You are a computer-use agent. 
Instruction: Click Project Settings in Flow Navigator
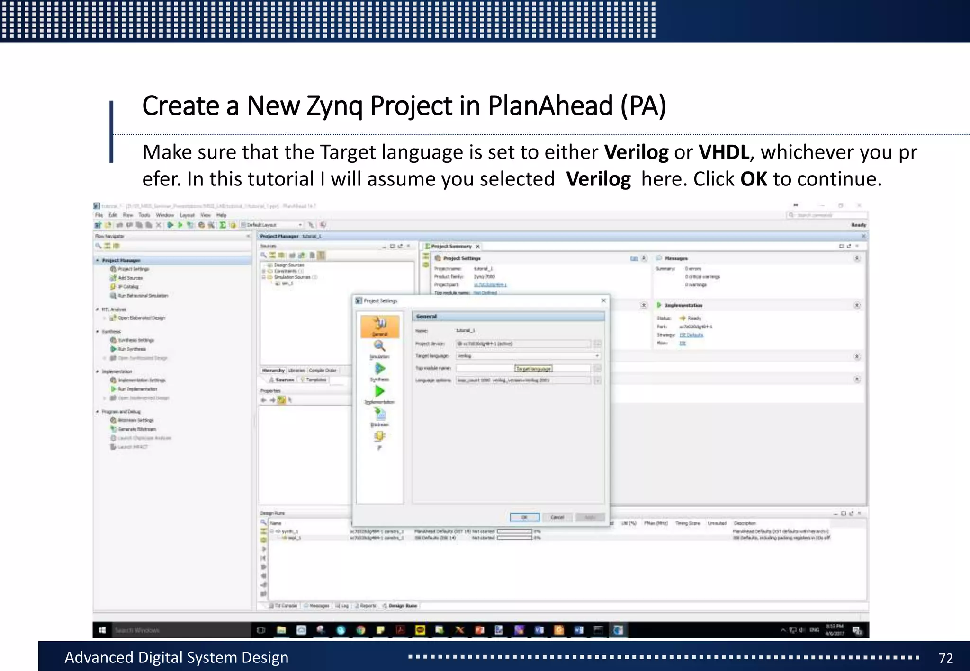[129, 269]
